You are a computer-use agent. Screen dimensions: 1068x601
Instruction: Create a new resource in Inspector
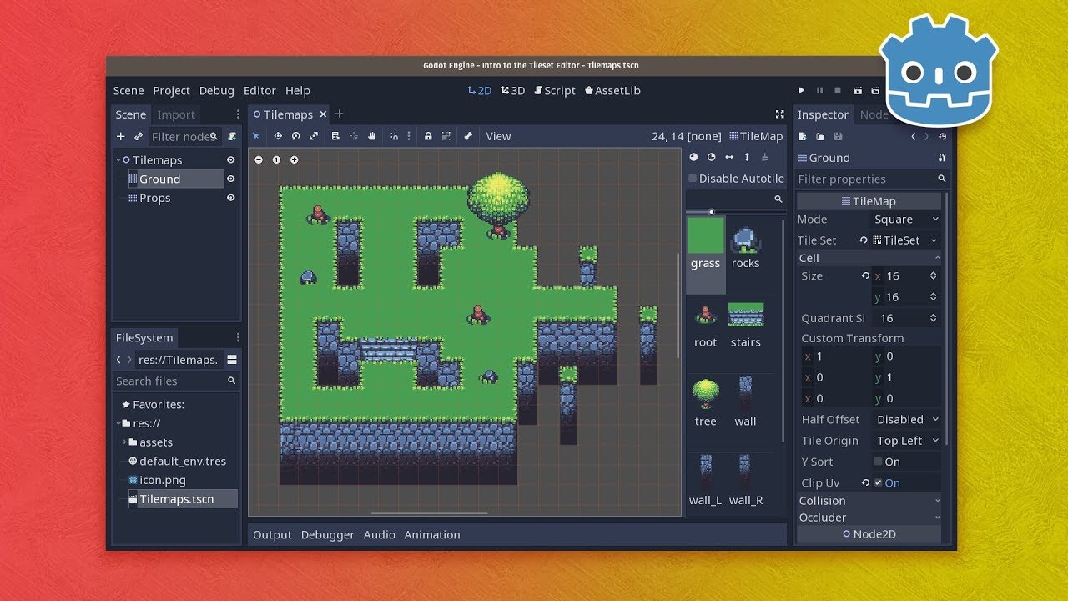[803, 136]
